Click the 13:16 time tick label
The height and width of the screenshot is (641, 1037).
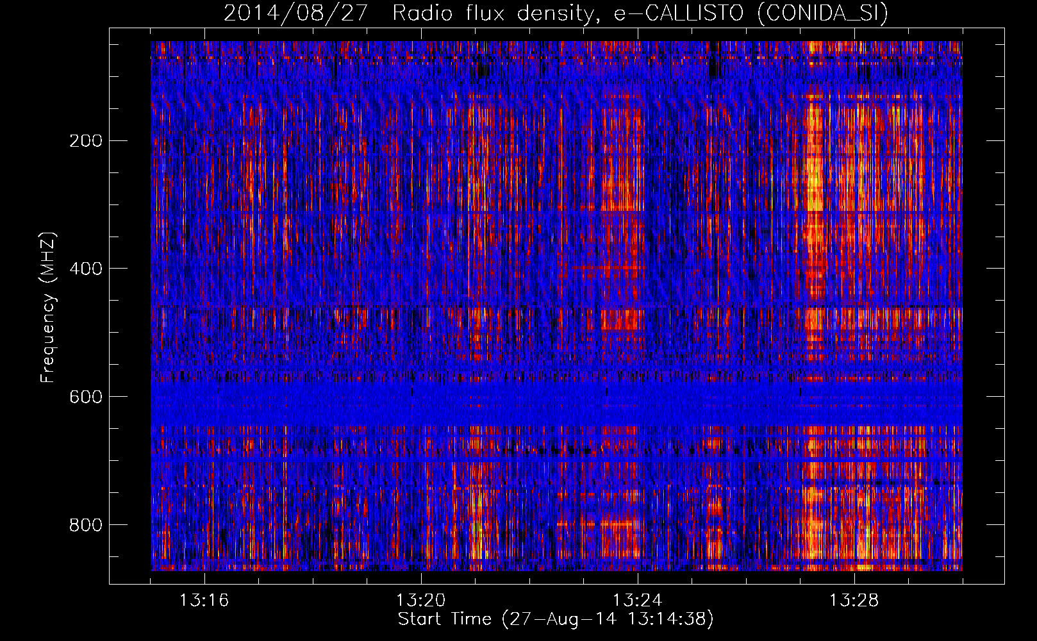click(204, 601)
